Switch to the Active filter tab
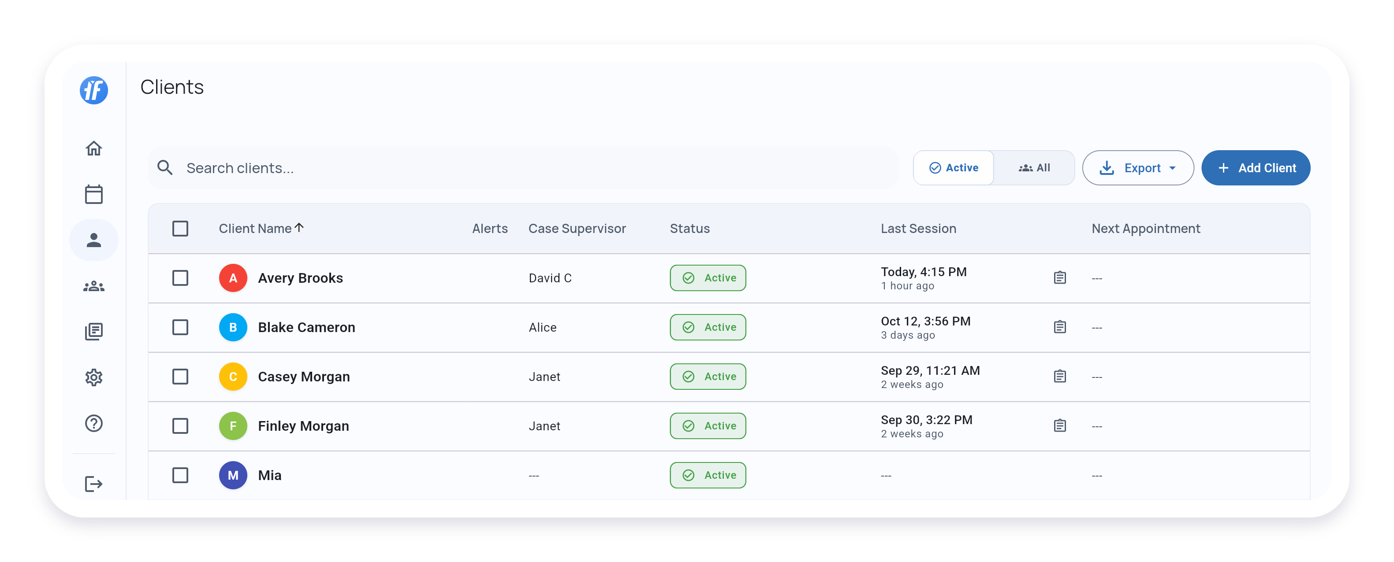Screen dimensions: 1394x562 (x=954, y=168)
